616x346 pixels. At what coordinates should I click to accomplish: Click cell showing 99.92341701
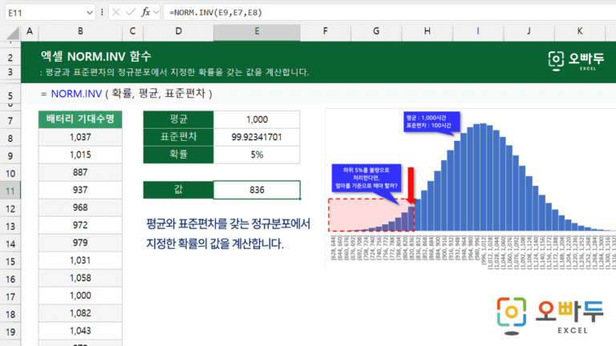pyautogui.click(x=257, y=137)
